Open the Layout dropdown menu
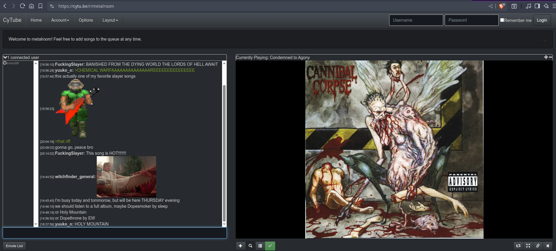Viewport: 556px width, 251px height. (110, 20)
